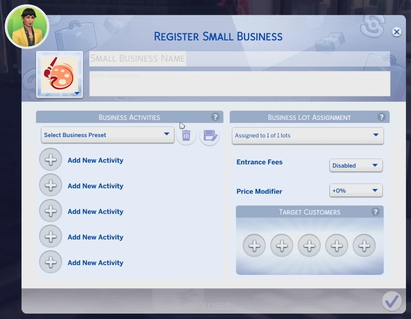
Task: Click the Business Activities header text
Action: click(129, 117)
